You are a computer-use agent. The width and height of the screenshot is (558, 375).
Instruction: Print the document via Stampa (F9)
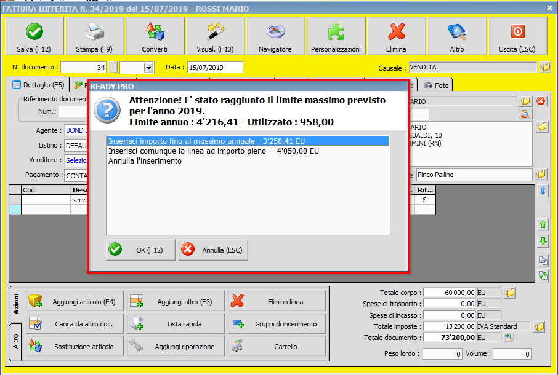94,36
